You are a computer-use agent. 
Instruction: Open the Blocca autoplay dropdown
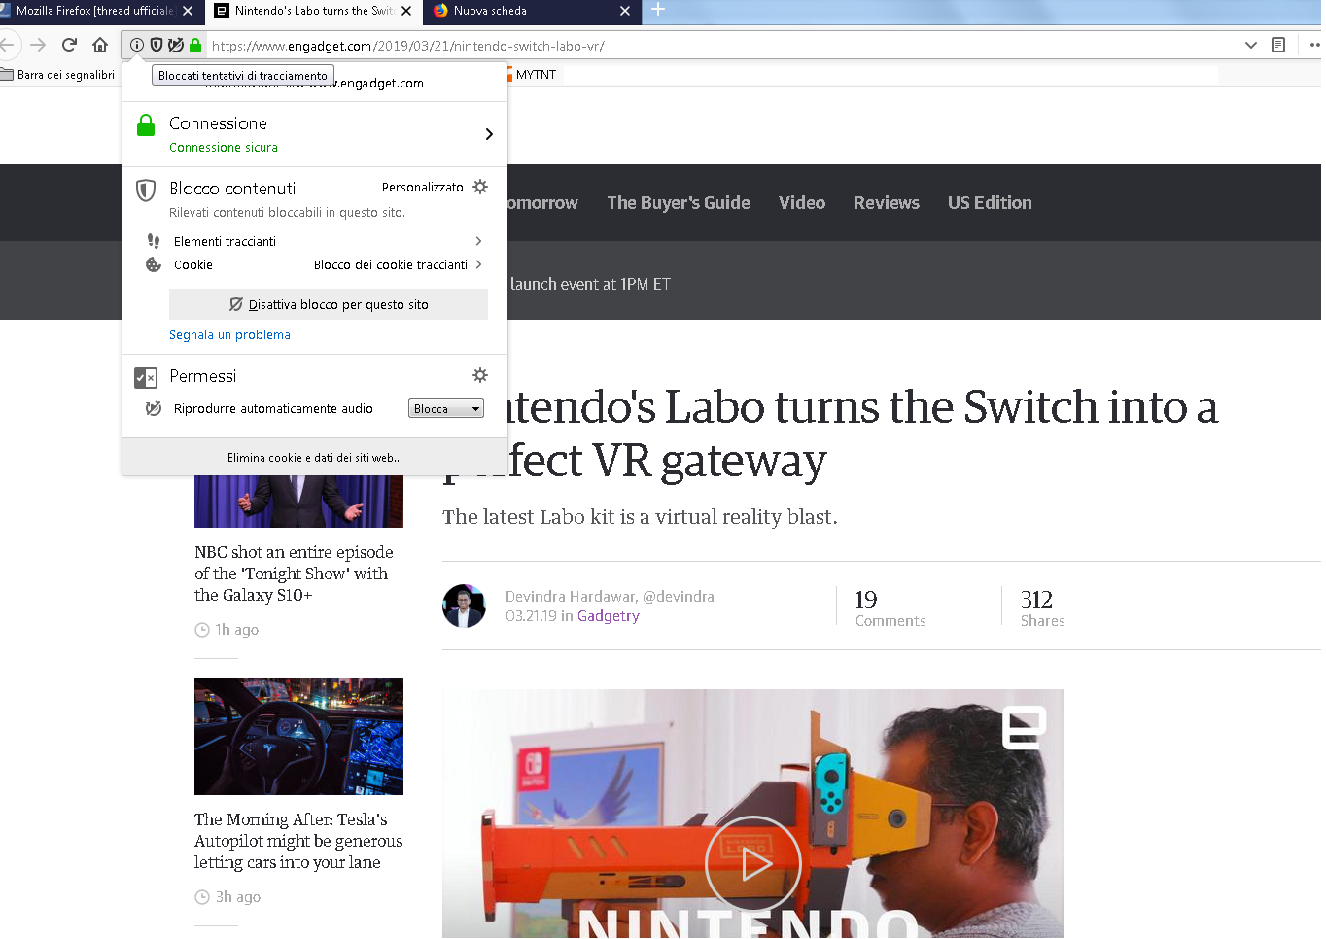pos(446,409)
